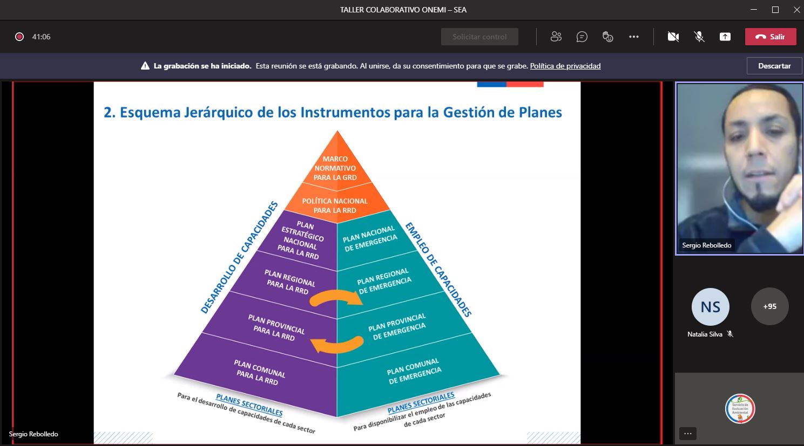Click the red recording indicator
Screen dimensions: 804x446
pyautogui.click(x=19, y=37)
